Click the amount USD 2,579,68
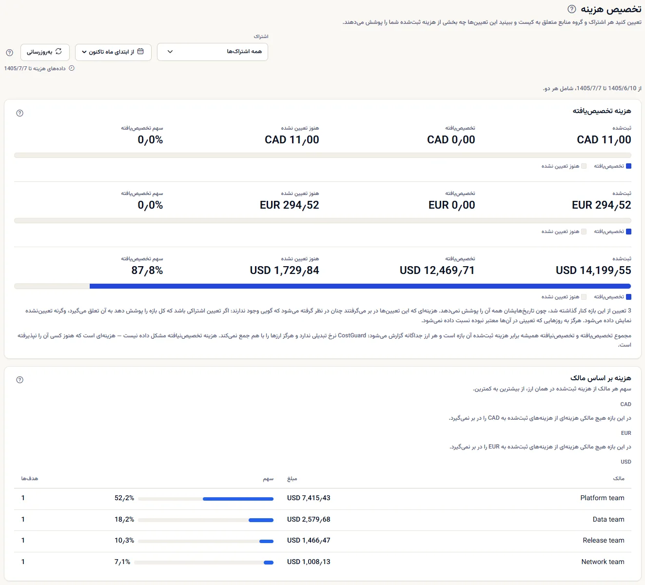The height and width of the screenshot is (585, 645). (309, 520)
